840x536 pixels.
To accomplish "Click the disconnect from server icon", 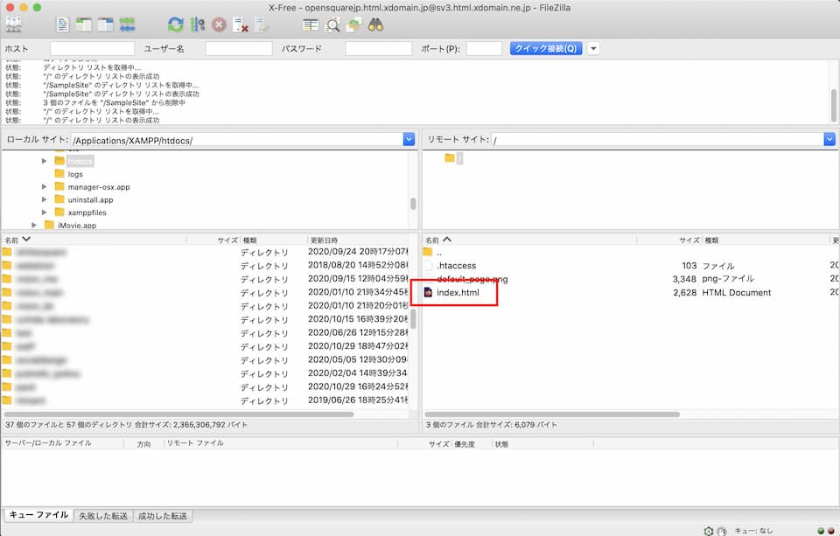I will (241, 24).
